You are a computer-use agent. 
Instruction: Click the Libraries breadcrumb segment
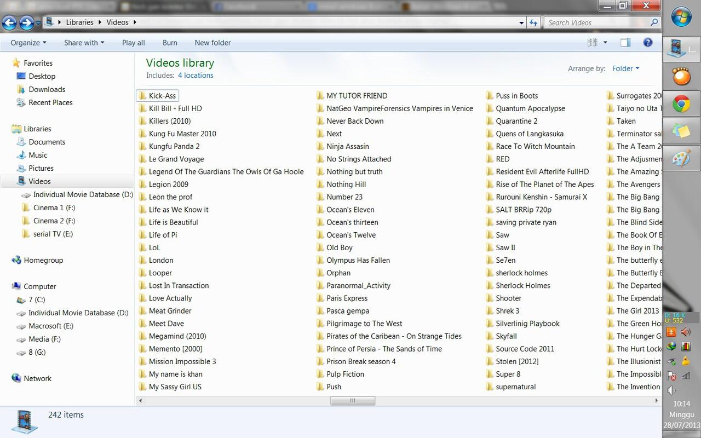(x=79, y=22)
